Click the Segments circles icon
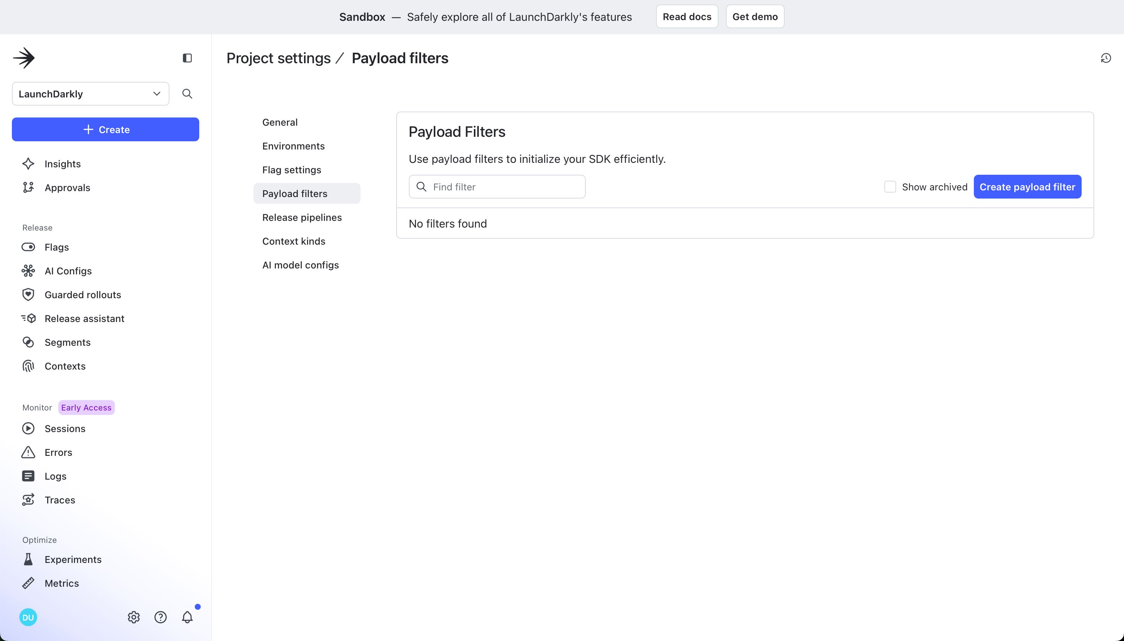The width and height of the screenshot is (1124, 641). pos(28,342)
